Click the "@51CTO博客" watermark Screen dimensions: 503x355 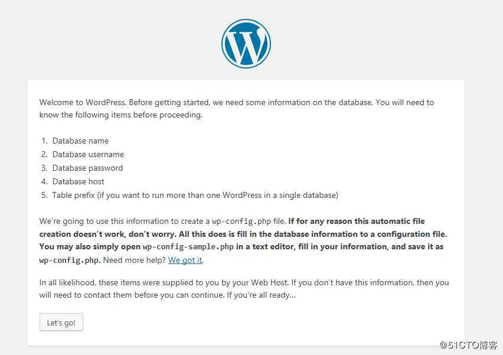[x=468, y=345]
